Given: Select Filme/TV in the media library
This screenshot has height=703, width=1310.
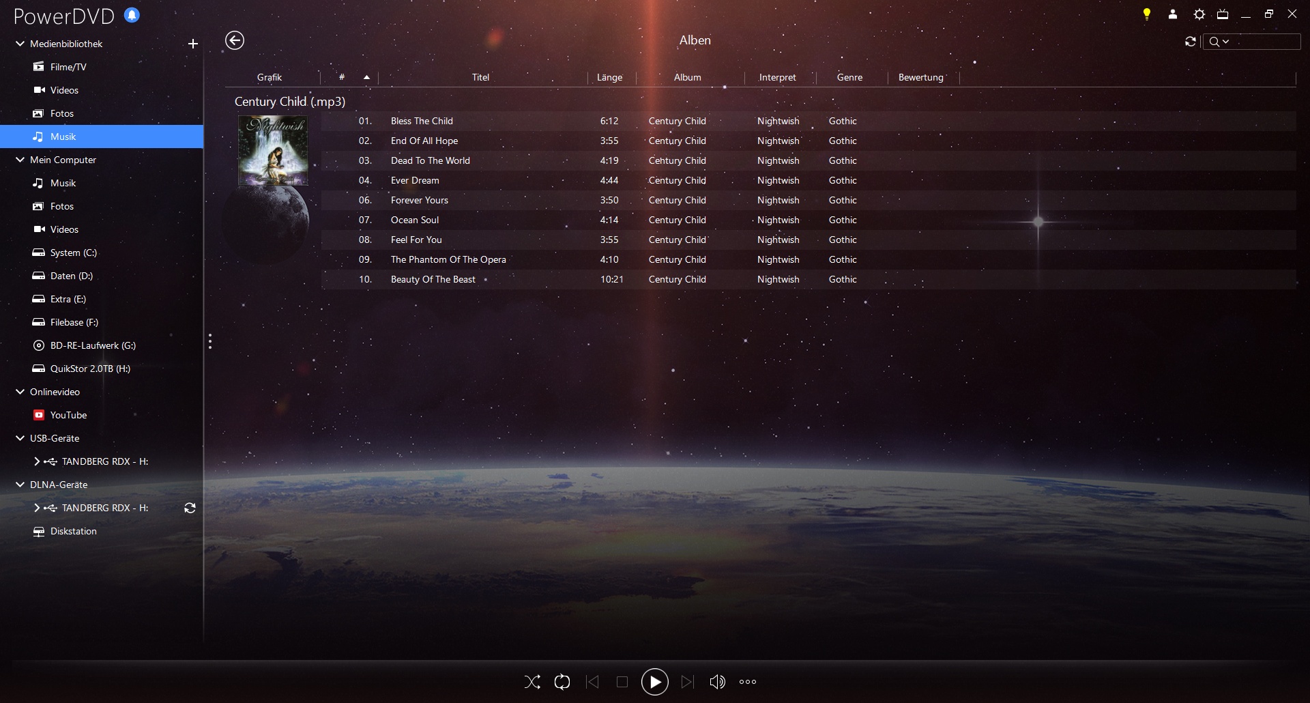Looking at the screenshot, I should pyautogui.click(x=68, y=67).
